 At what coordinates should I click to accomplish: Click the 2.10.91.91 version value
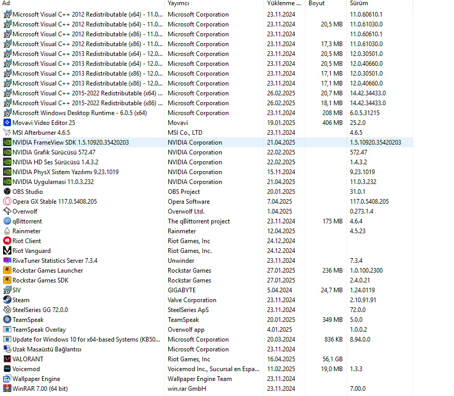(363, 300)
